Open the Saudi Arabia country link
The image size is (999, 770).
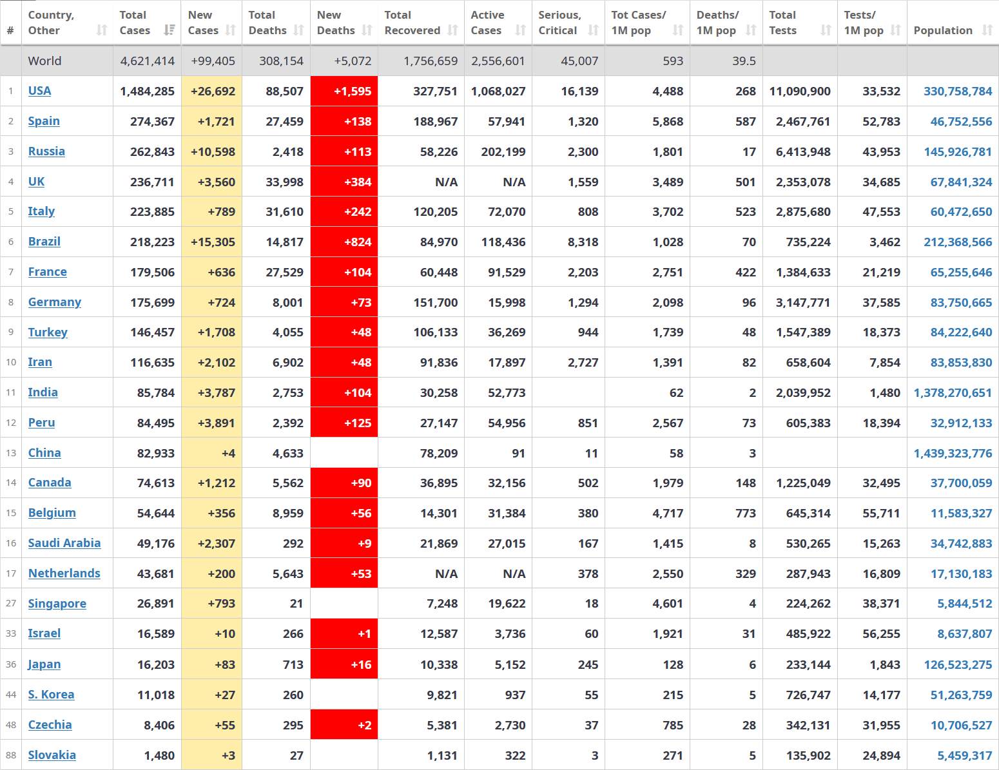click(64, 543)
